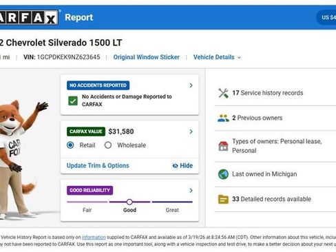Image resolution: width=336 pixels, height=252 pixels.
Task: Click the Chevrolet Silverado 1500 LT title
Action: pyautogui.click(x=64, y=43)
